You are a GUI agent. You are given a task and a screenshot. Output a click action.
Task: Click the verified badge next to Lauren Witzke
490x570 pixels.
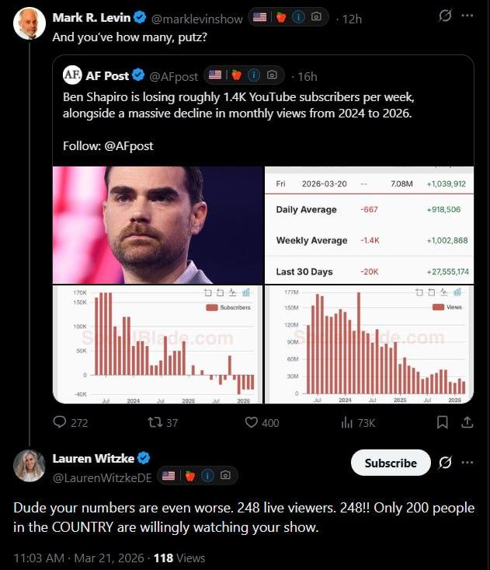(144, 458)
